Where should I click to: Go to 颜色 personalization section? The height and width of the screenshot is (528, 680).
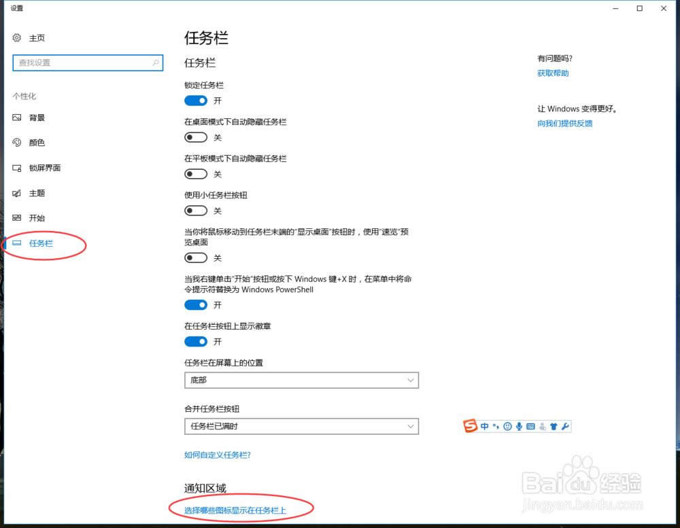37,142
